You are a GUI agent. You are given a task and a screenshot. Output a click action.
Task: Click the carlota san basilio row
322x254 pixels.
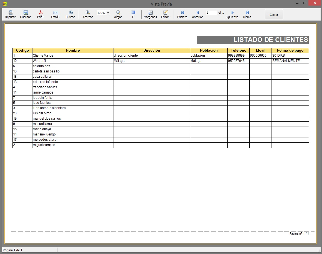click(x=161, y=72)
